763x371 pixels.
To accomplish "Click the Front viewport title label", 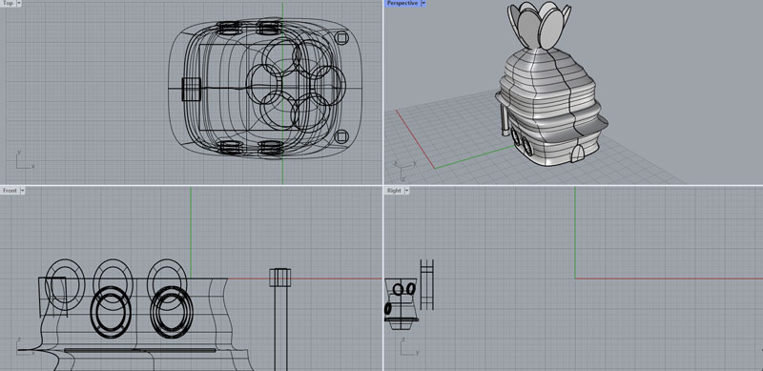I will click(10, 191).
